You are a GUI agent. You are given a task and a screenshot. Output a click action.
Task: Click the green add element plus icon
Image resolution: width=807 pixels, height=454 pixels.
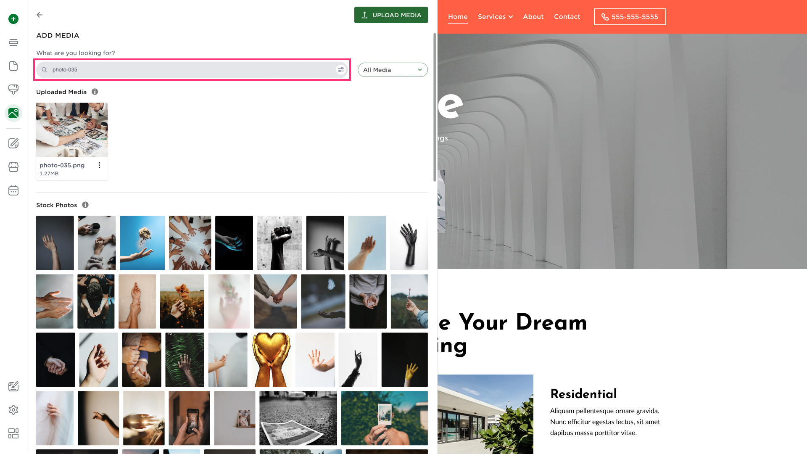13,19
